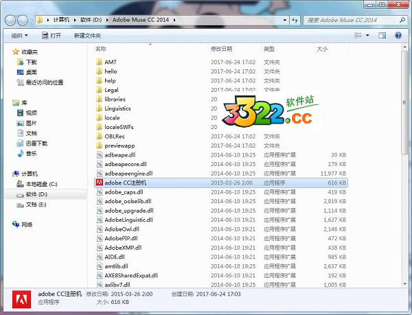This screenshot has width=412, height=315.
Task: Sort by the 大小 column header
Action: [x=322, y=49]
